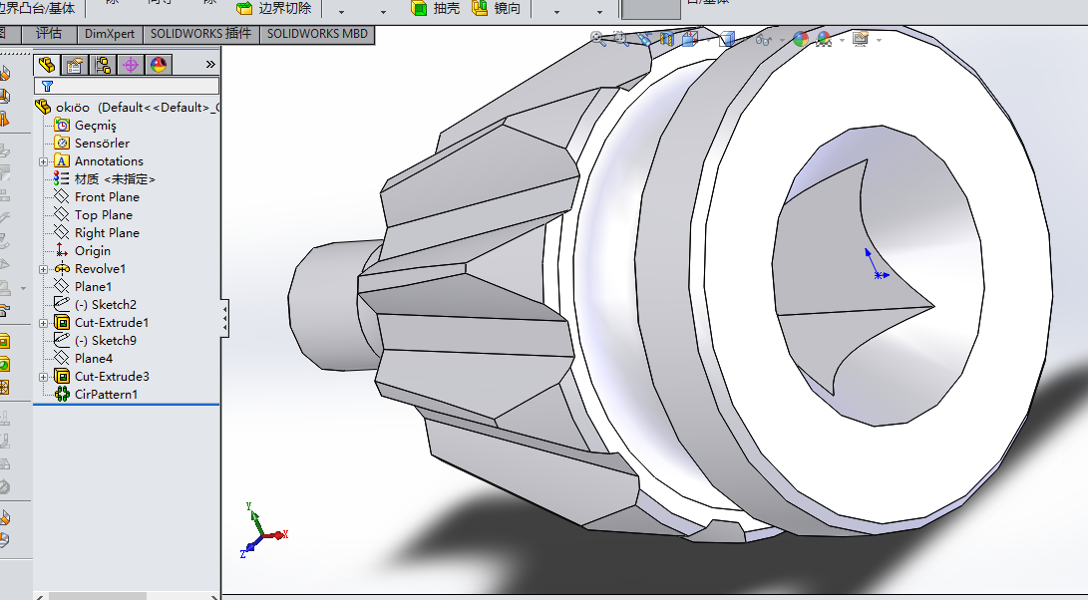
Task: Select the Front Plane
Action: [x=97, y=197]
